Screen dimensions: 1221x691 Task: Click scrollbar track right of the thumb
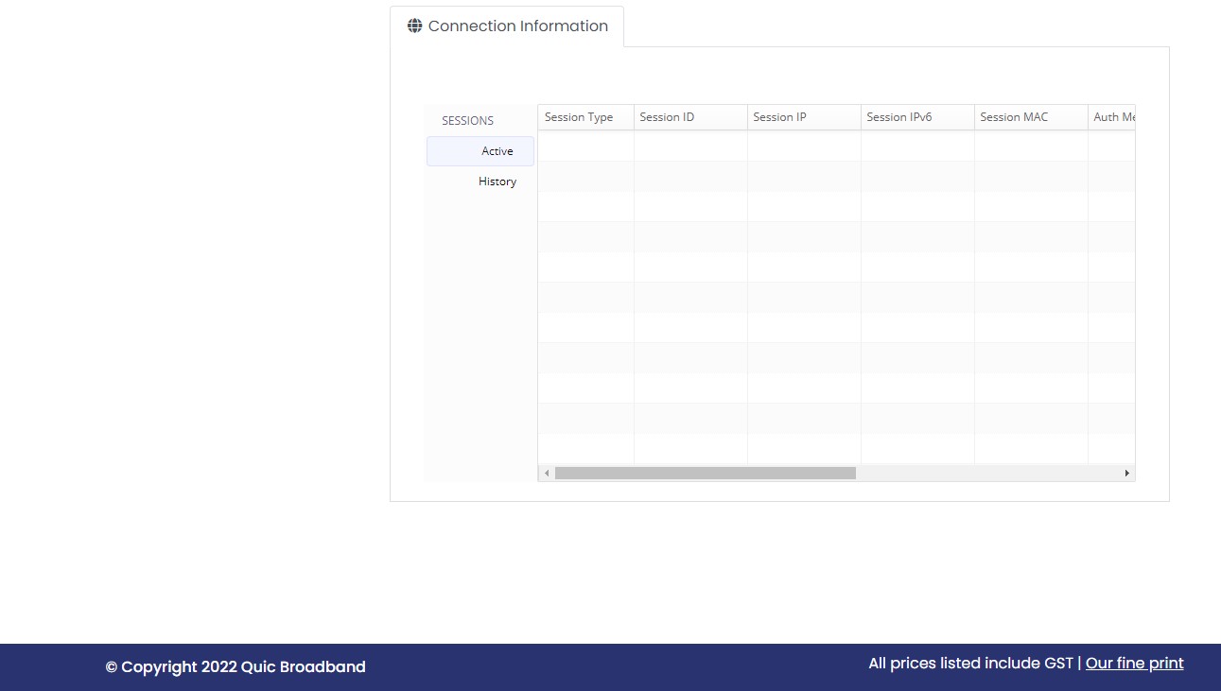pyautogui.click(x=988, y=473)
